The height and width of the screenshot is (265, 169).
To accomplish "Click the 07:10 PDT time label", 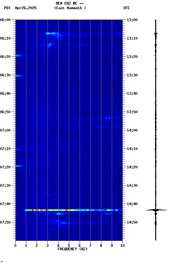I will [x=5, y=149].
